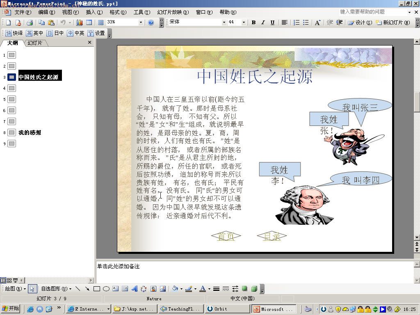The height and width of the screenshot is (315, 420).
Task: Click the Insert Picture icon
Action: click(x=162, y=289)
